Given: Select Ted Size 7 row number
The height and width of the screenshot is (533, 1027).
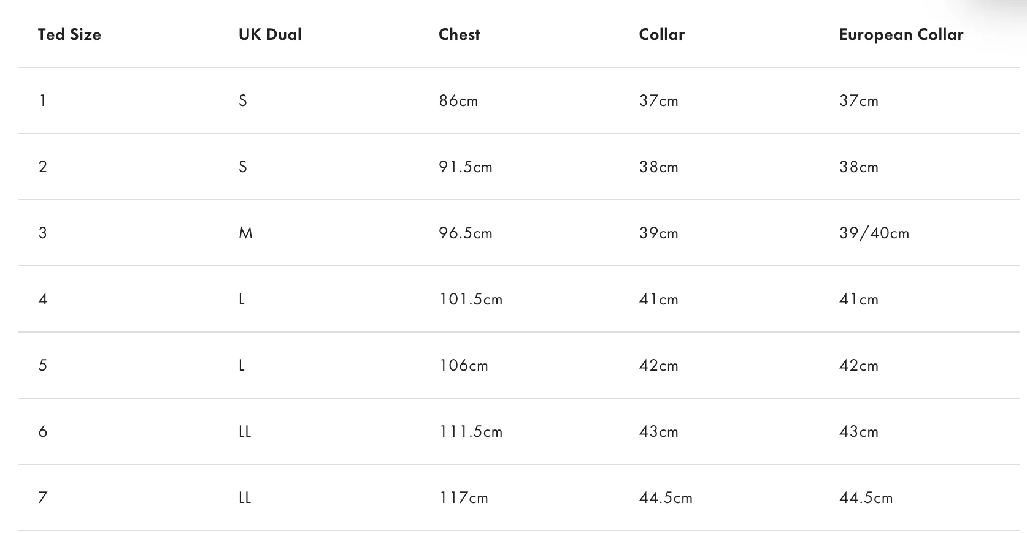Looking at the screenshot, I should coord(42,497).
